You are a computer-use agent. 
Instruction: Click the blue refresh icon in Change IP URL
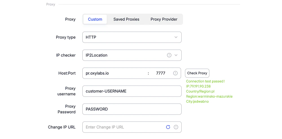coord(168,127)
